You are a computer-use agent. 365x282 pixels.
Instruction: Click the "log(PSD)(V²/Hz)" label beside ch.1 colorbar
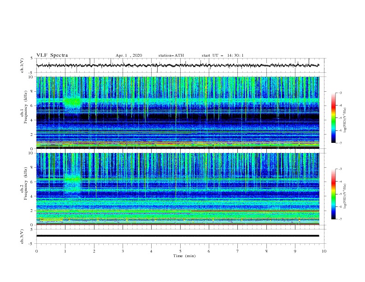pos(345,120)
